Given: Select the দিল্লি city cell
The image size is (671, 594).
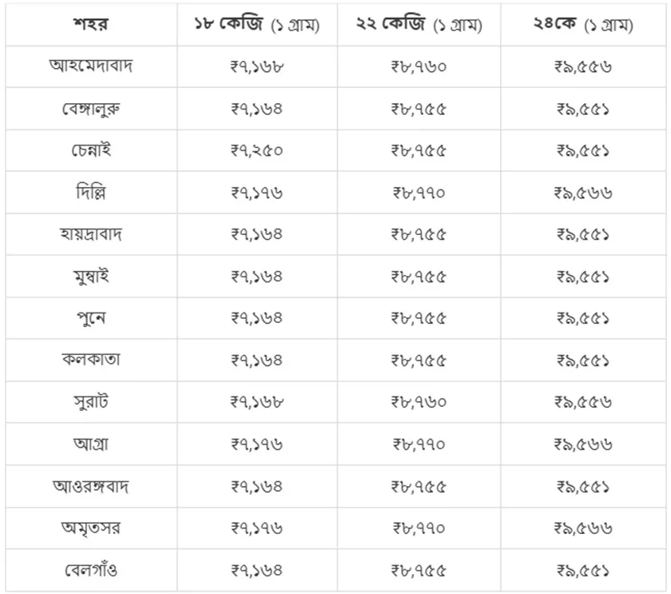Looking at the screenshot, I should pyautogui.click(x=91, y=192).
